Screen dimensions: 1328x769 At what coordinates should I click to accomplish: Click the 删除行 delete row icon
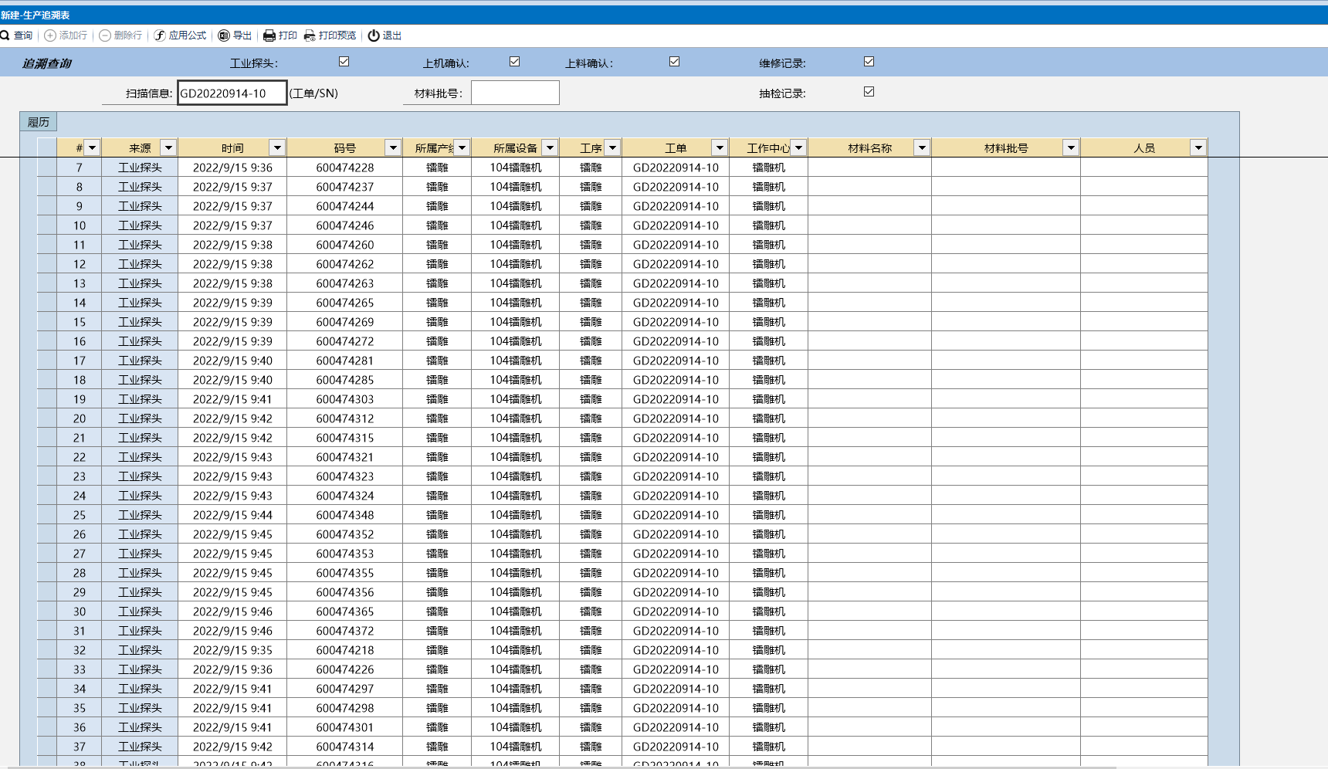[105, 36]
